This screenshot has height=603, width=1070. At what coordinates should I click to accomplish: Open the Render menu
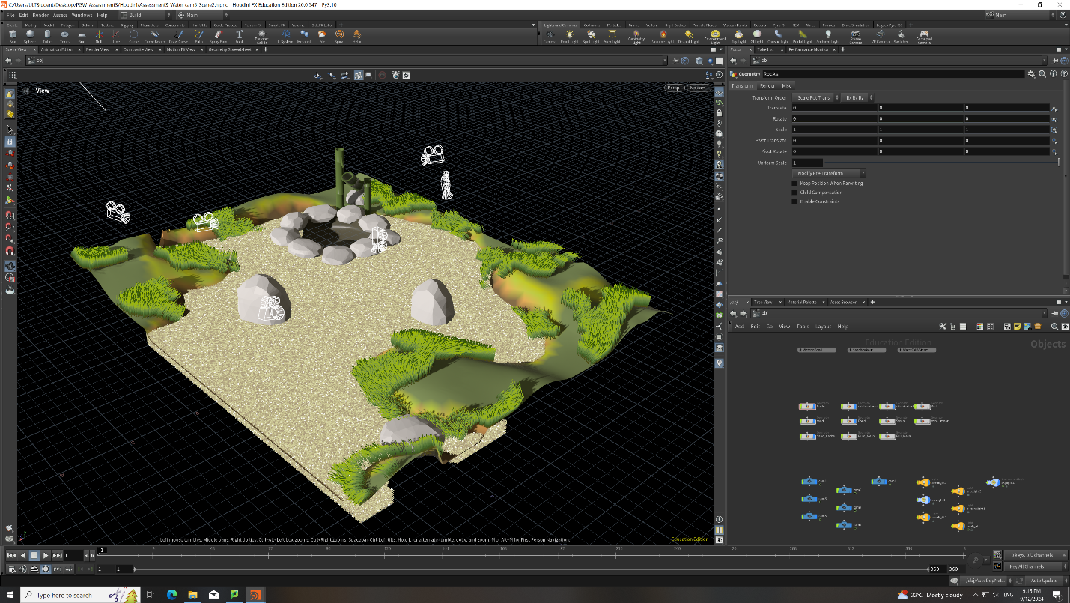pyautogui.click(x=41, y=15)
